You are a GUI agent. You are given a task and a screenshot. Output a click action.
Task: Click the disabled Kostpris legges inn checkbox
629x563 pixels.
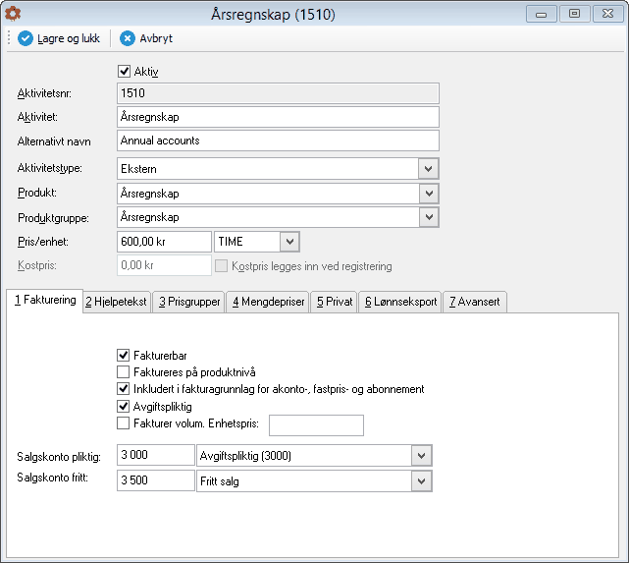click(221, 266)
